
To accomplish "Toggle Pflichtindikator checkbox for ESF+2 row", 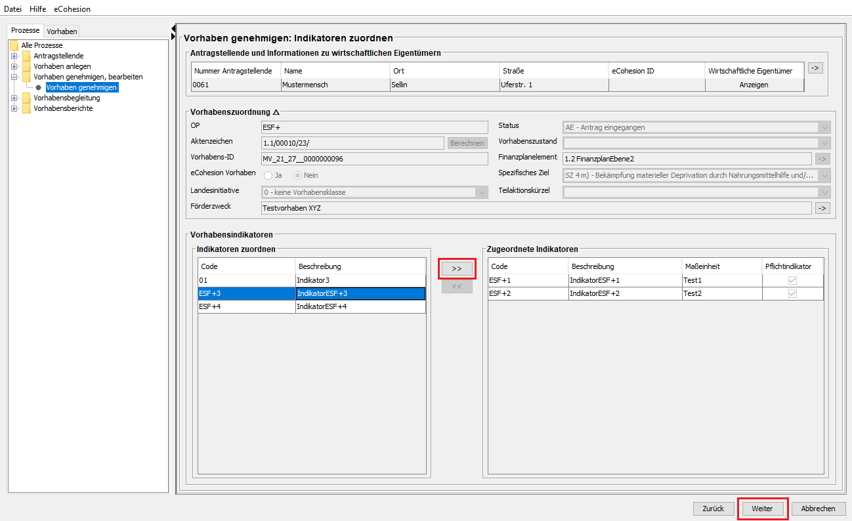I will [x=792, y=293].
